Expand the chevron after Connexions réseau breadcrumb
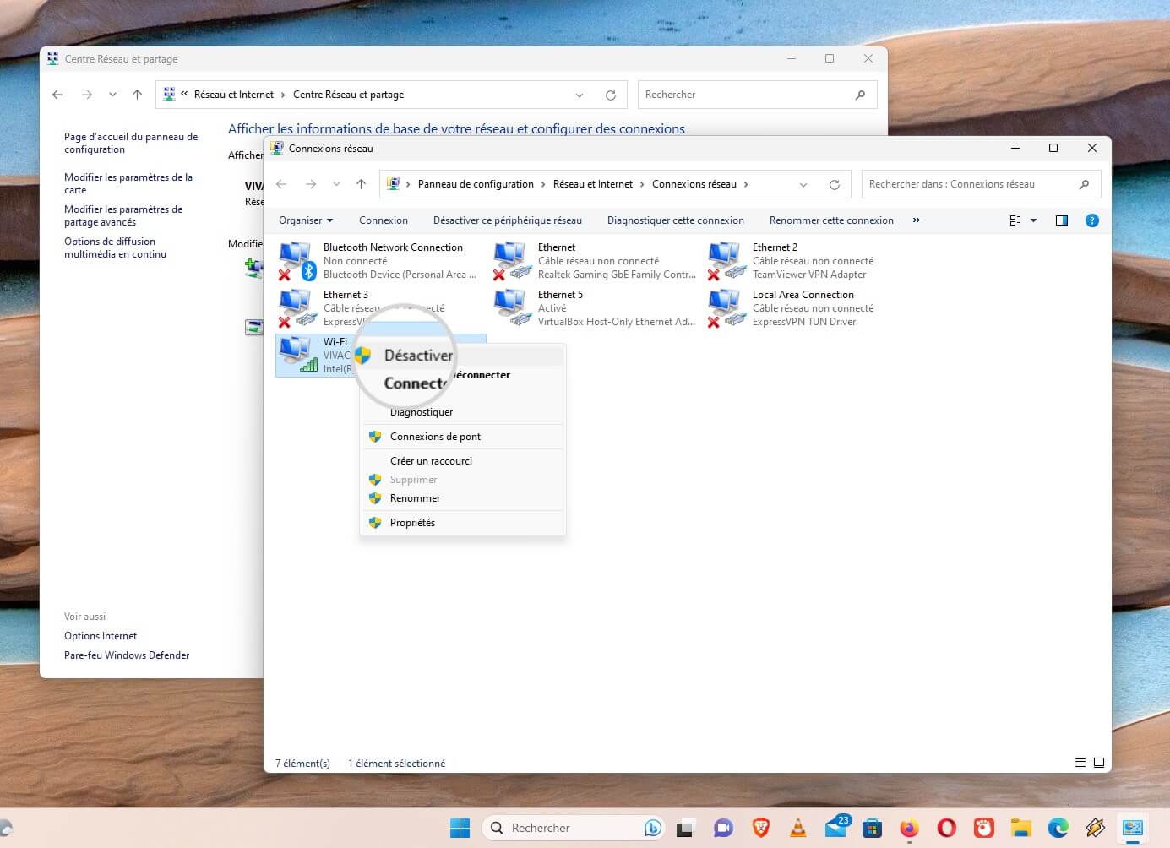The width and height of the screenshot is (1170, 848). click(x=746, y=184)
